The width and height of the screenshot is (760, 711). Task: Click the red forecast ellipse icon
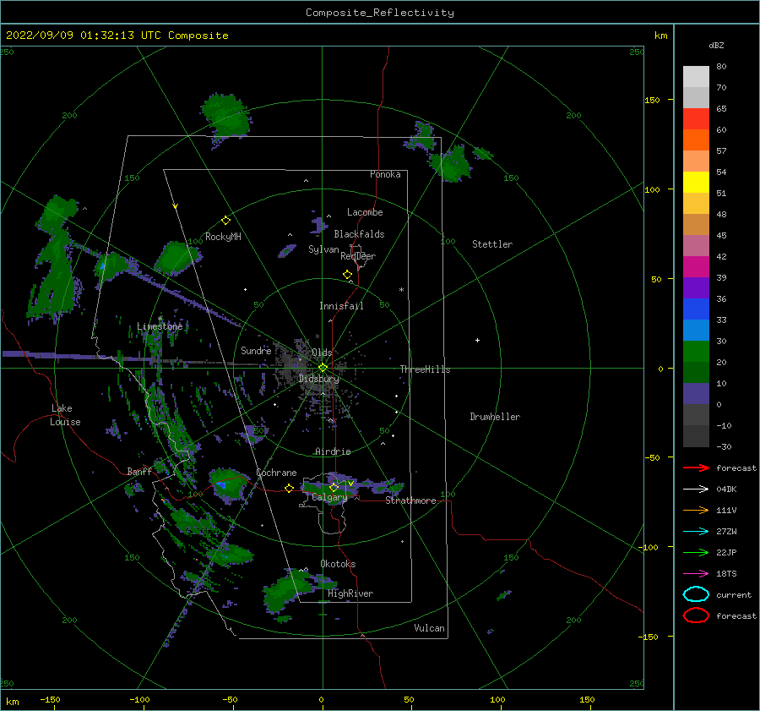pyautogui.click(x=696, y=615)
